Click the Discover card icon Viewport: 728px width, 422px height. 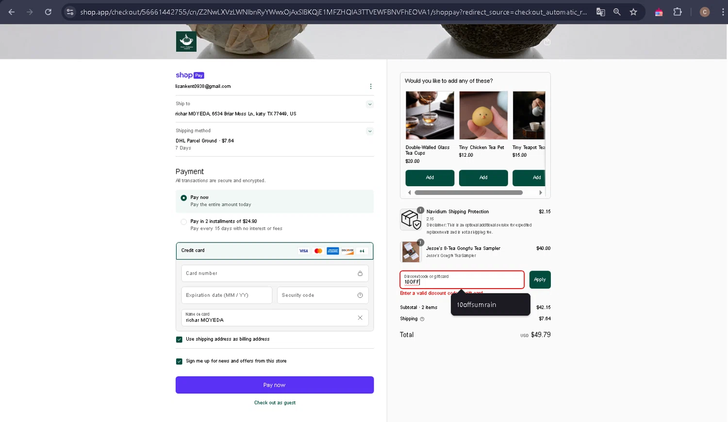click(x=347, y=251)
